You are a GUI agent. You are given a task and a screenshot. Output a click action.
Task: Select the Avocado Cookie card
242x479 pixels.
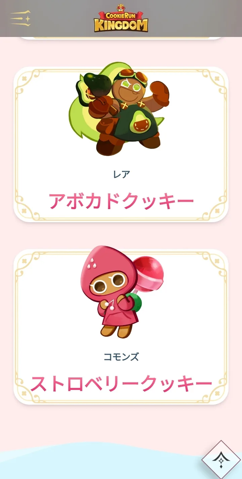tap(121, 144)
